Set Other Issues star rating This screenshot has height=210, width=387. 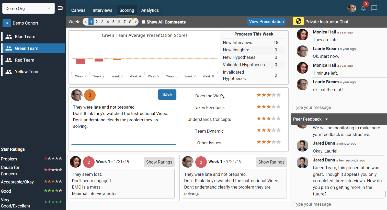(269, 142)
